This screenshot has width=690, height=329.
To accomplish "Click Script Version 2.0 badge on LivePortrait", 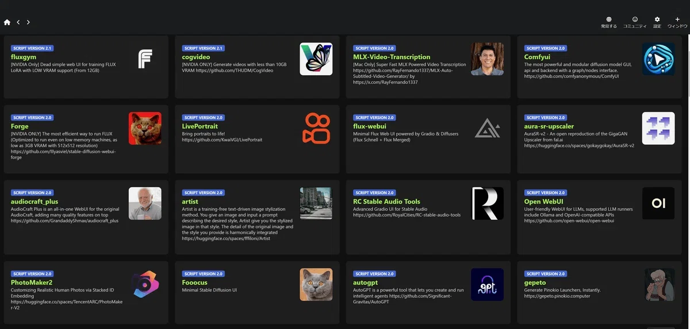I will [203, 118].
